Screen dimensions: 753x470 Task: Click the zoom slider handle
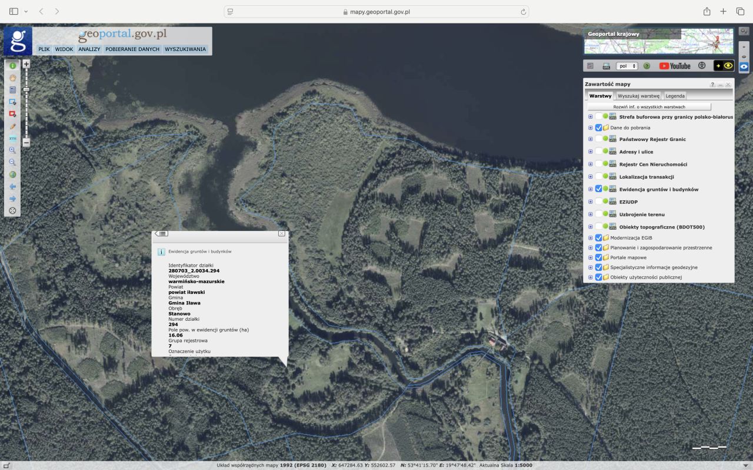pyautogui.click(x=26, y=89)
